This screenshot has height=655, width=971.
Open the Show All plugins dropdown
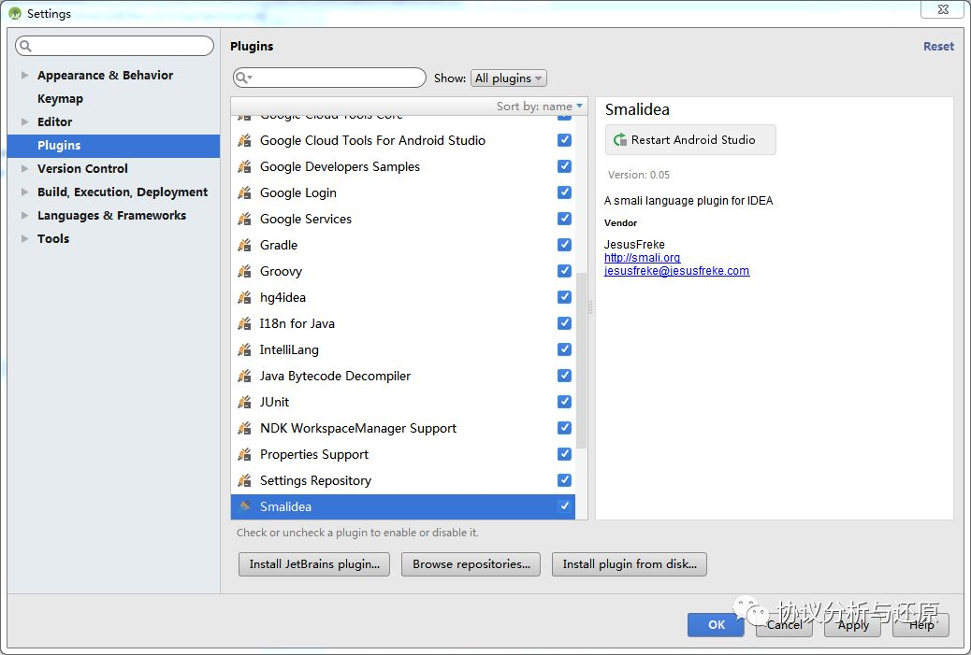point(509,78)
